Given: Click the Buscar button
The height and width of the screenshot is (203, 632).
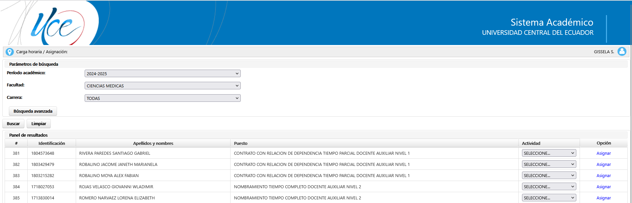Looking at the screenshot, I should coord(13,124).
